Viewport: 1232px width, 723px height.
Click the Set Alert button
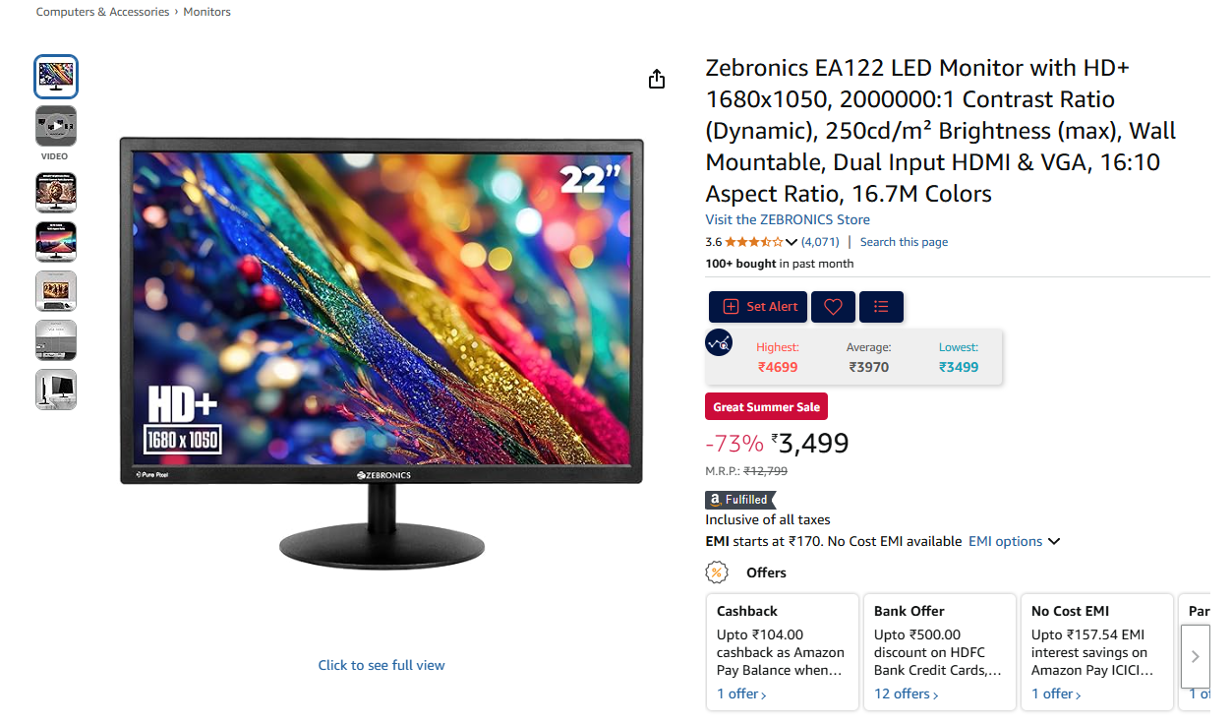[758, 307]
